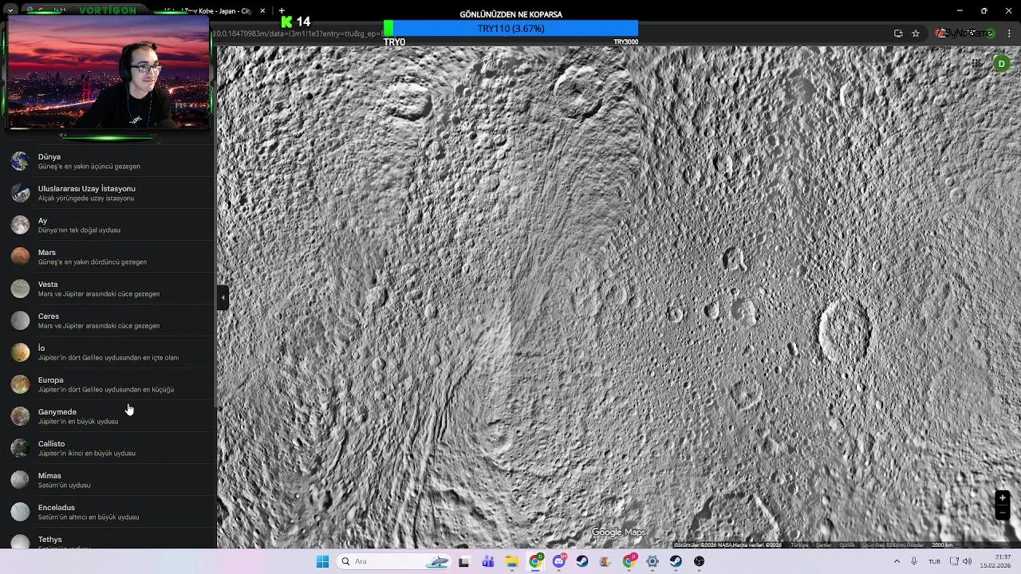This screenshot has width=1021, height=574.
Task: Select Dünya from the planet list
Action: 108,161
